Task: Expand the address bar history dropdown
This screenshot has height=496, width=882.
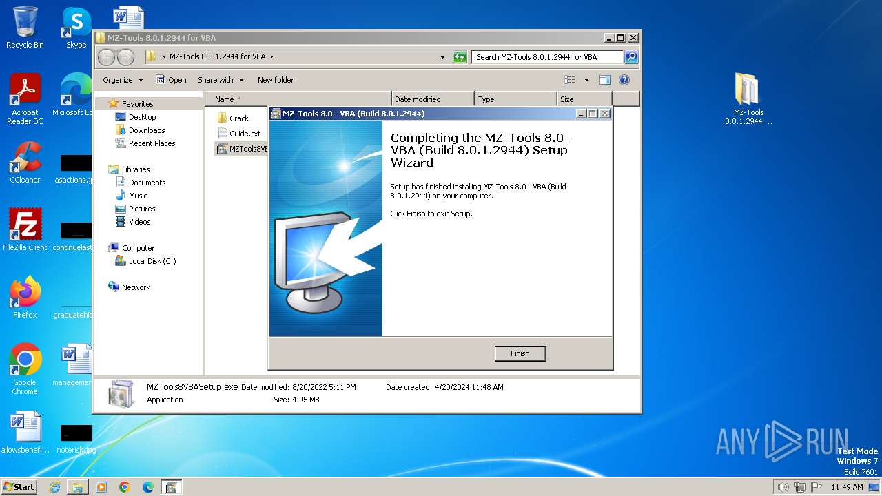Action: pos(442,57)
